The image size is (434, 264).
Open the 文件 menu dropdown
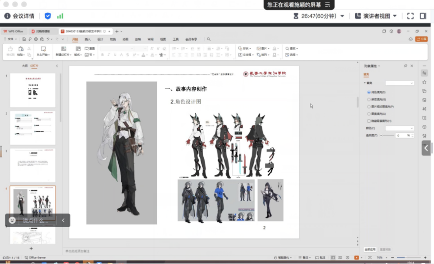[11, 39]
